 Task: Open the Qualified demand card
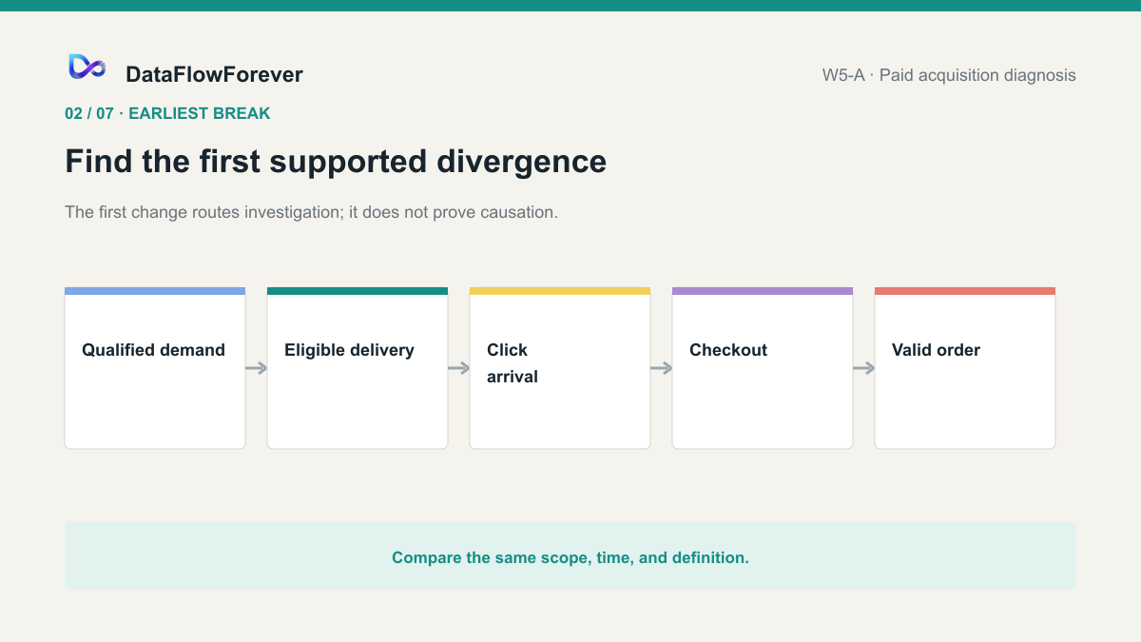tap(155, 368)
